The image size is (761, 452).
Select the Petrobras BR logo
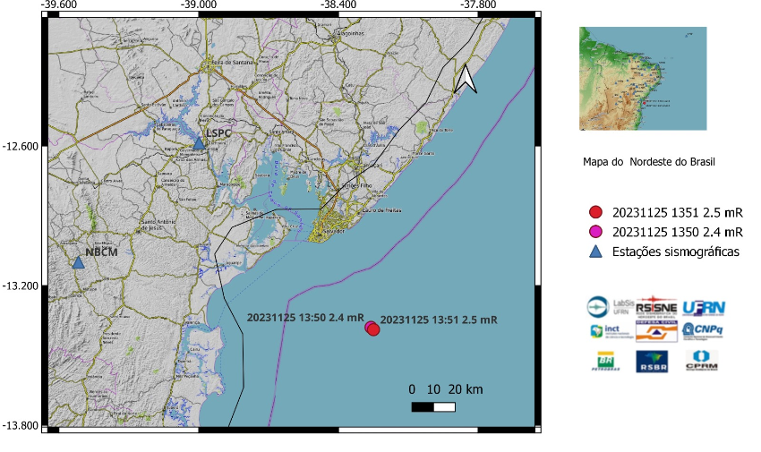606,360
